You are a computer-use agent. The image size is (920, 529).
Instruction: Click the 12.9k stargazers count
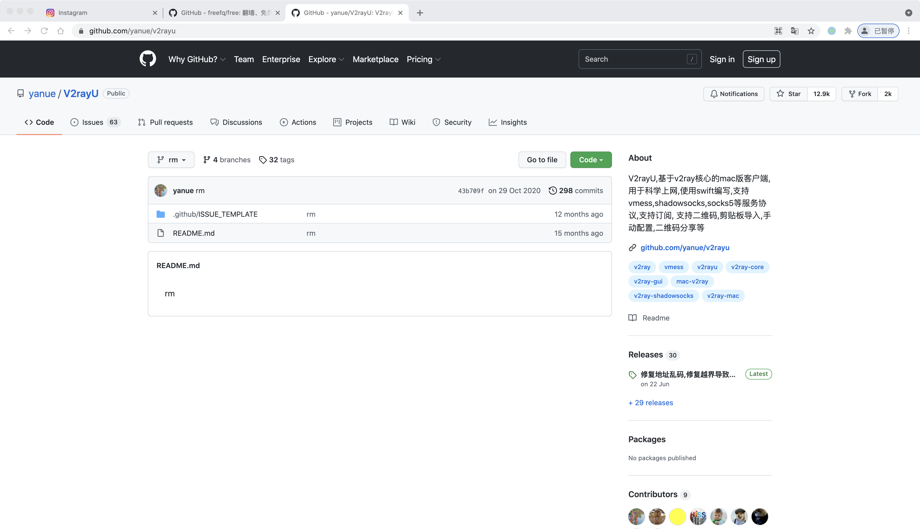821,94
